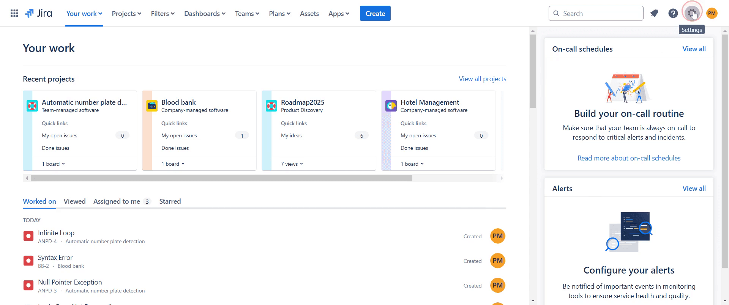729x305 pixels.
Task: Open the notifications bell icon
Action: [x=654, y=14]
